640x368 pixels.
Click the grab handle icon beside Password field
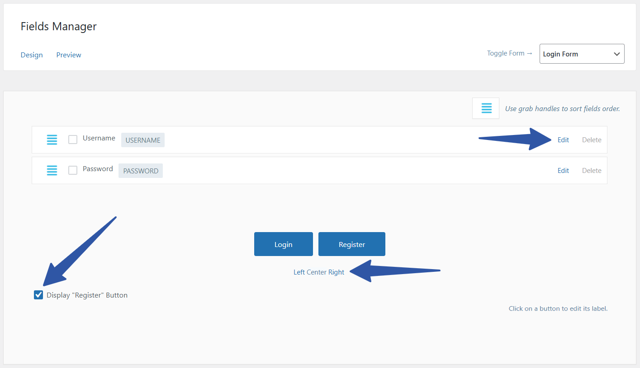(52, 170)
